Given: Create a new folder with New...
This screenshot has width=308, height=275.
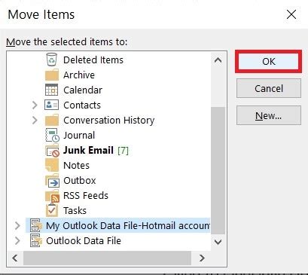Looking at the screenshot, I should point(269,115).
